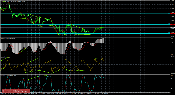The width and height of the screenshot is (175, 95).
Task: Click the 38.2 Fibonacci level label
Action: pos(169,24)
